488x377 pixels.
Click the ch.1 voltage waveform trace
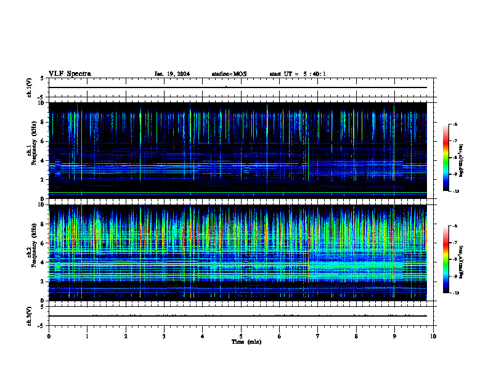(238, 87)
